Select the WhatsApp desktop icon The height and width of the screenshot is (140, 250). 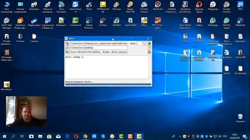(213, 22)
